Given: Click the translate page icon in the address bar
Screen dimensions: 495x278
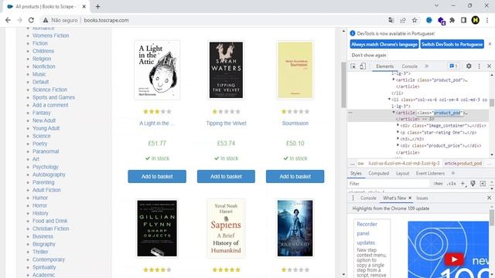Looking at the screenshot, I should coord(391,20).
